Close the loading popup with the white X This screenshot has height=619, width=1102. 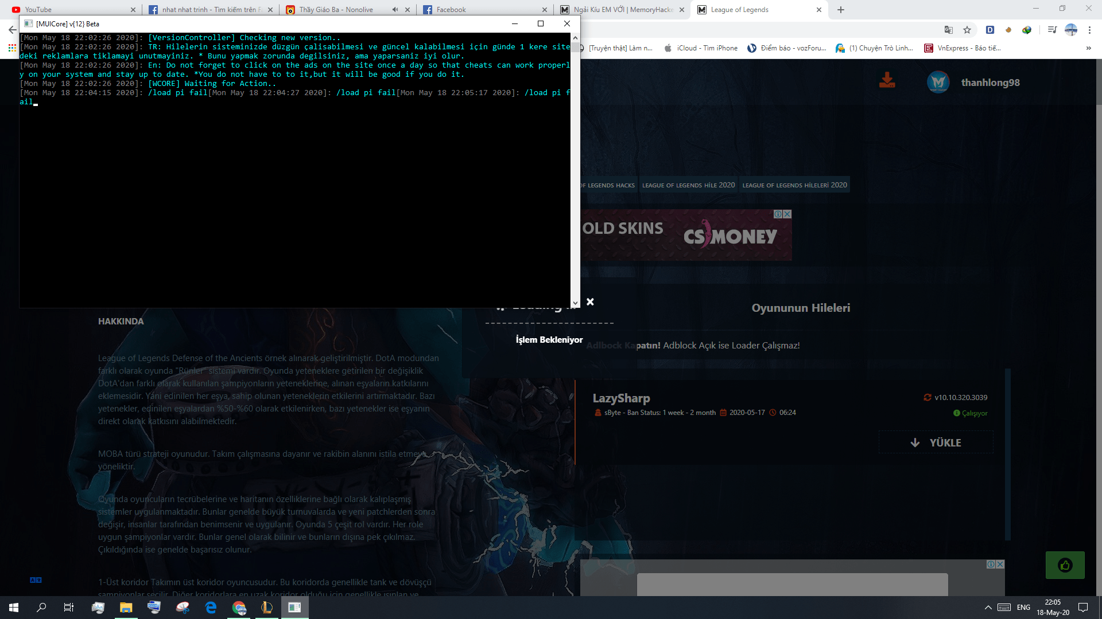pos(590,302)
